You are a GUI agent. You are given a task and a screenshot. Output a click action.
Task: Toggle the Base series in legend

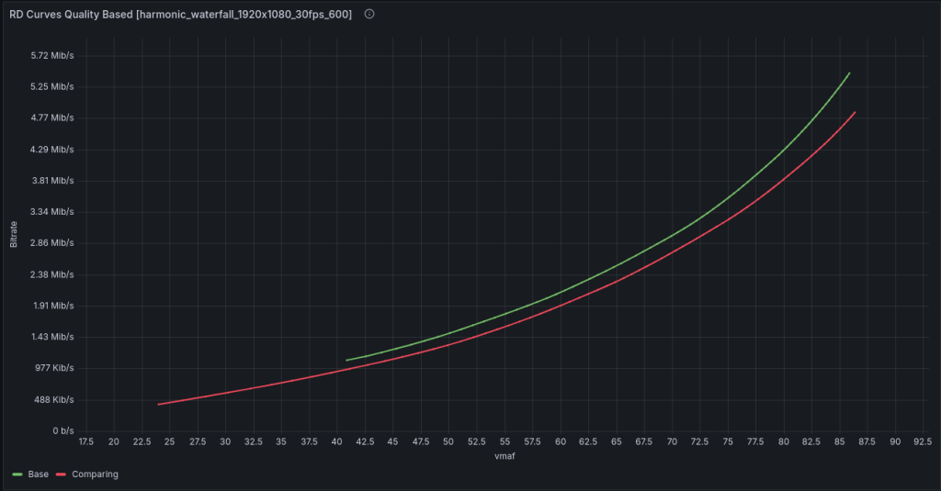click(38, 474)
